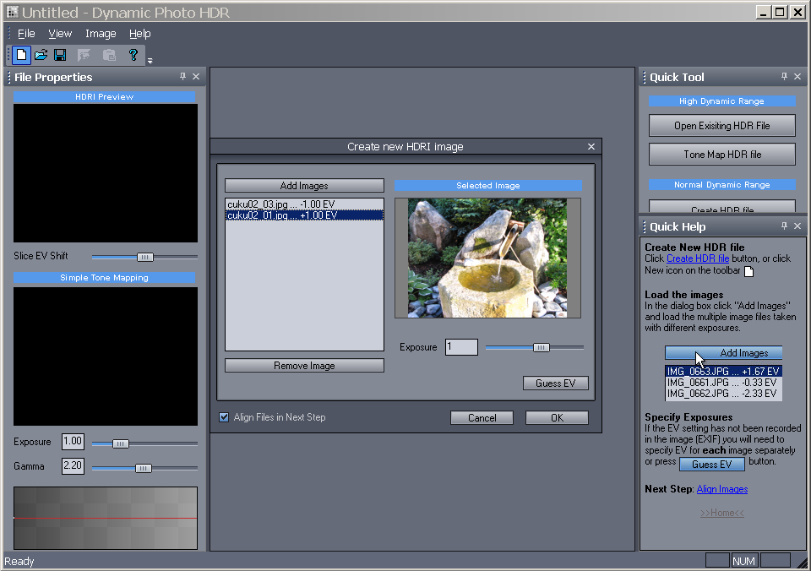Click the Slice EV Shift slider

(x=144, y=257)
